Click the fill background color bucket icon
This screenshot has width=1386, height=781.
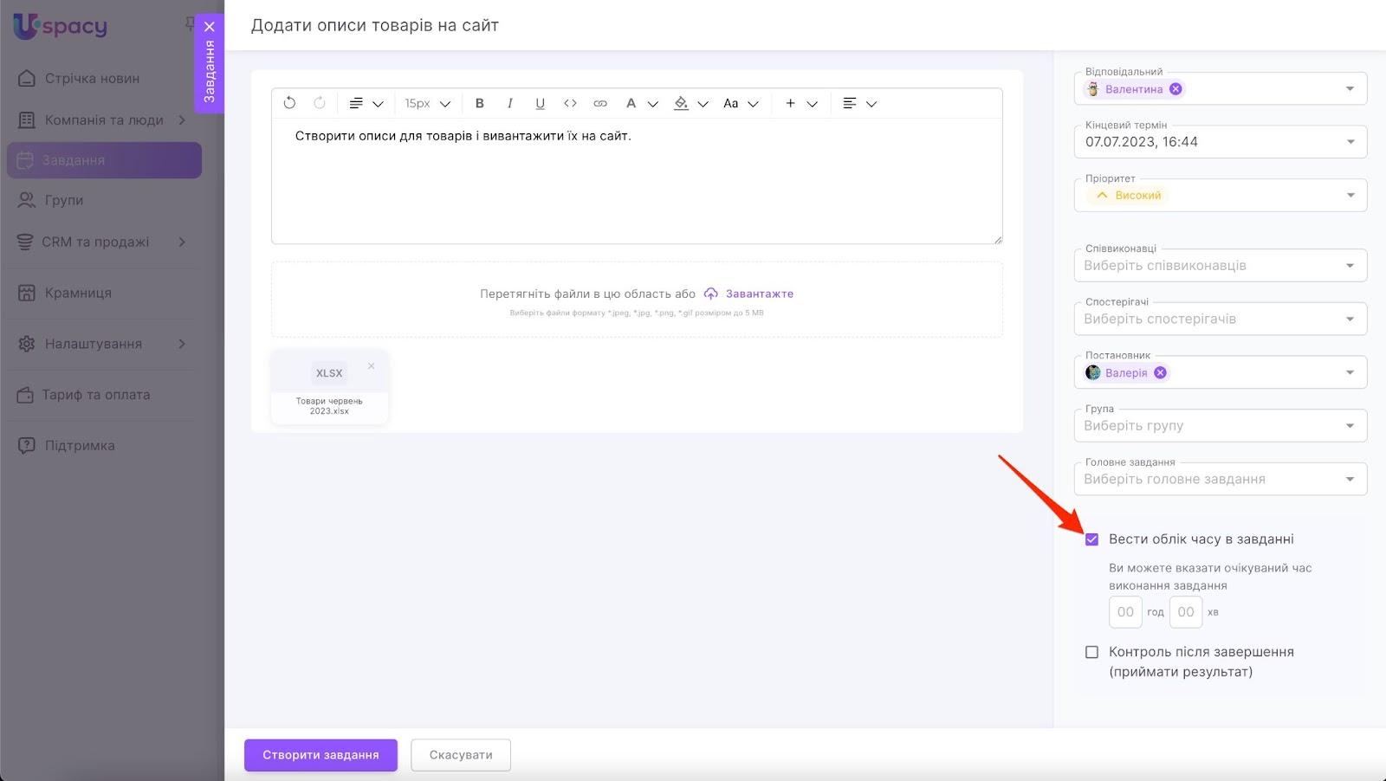tap(681, 103)
